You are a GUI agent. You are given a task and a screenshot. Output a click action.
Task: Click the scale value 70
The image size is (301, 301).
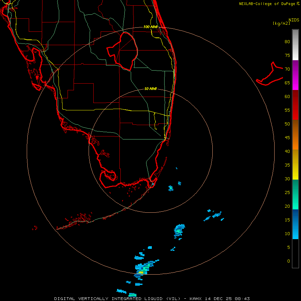coord(287,69)
